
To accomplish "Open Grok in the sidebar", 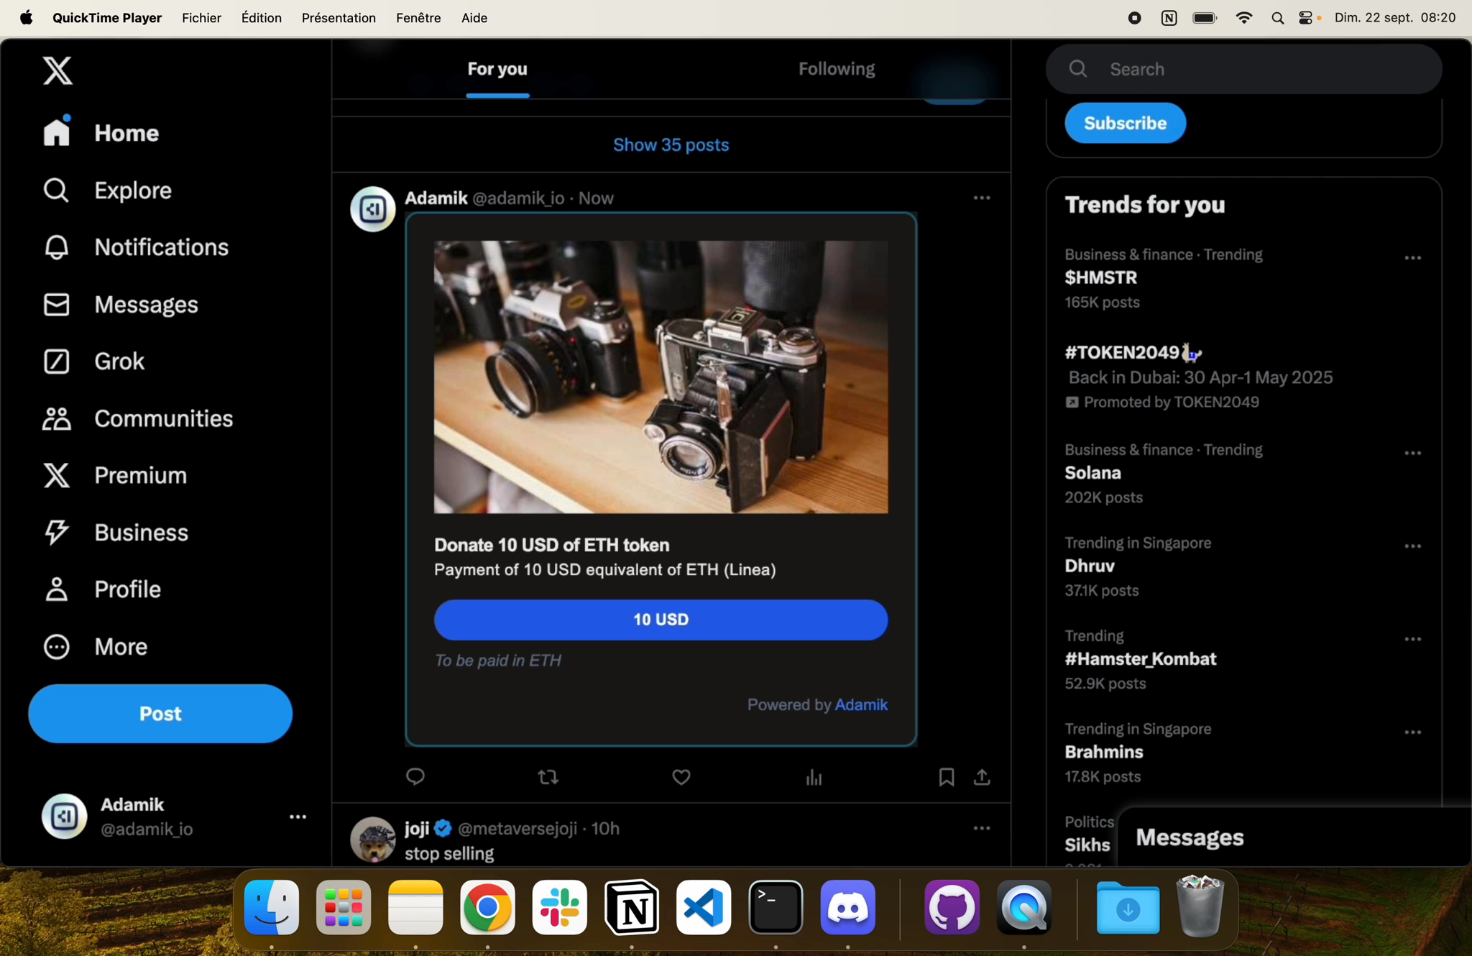I will pos(94,361).
